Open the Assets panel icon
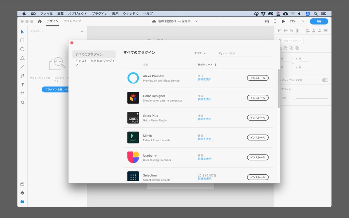Viewport: 349px width, 218px height. pyautogui.click(x=22, y=184)
